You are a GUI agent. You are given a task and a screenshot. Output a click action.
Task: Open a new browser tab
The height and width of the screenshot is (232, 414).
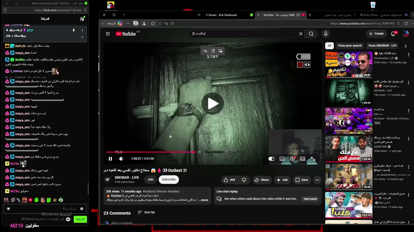coord(199,15)
